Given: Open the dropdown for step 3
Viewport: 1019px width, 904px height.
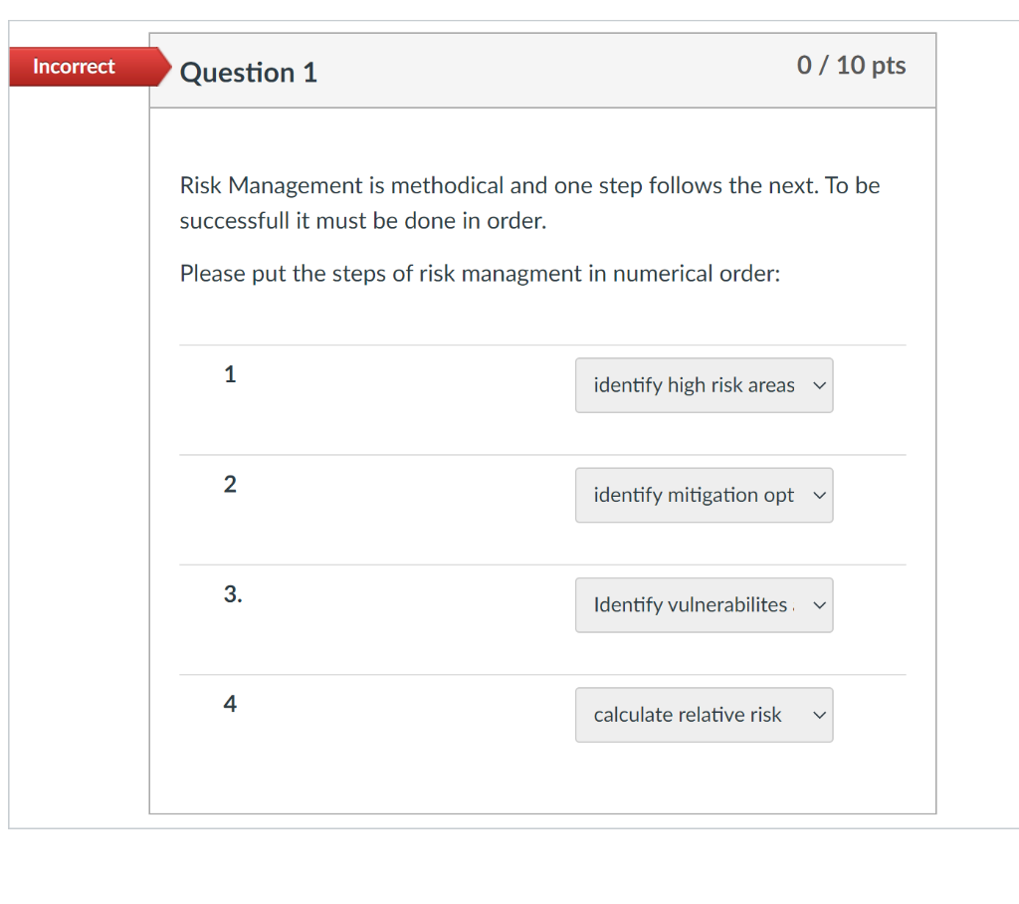Looking at the screenshot, I should pyautogui.click(x=704, y=604).
